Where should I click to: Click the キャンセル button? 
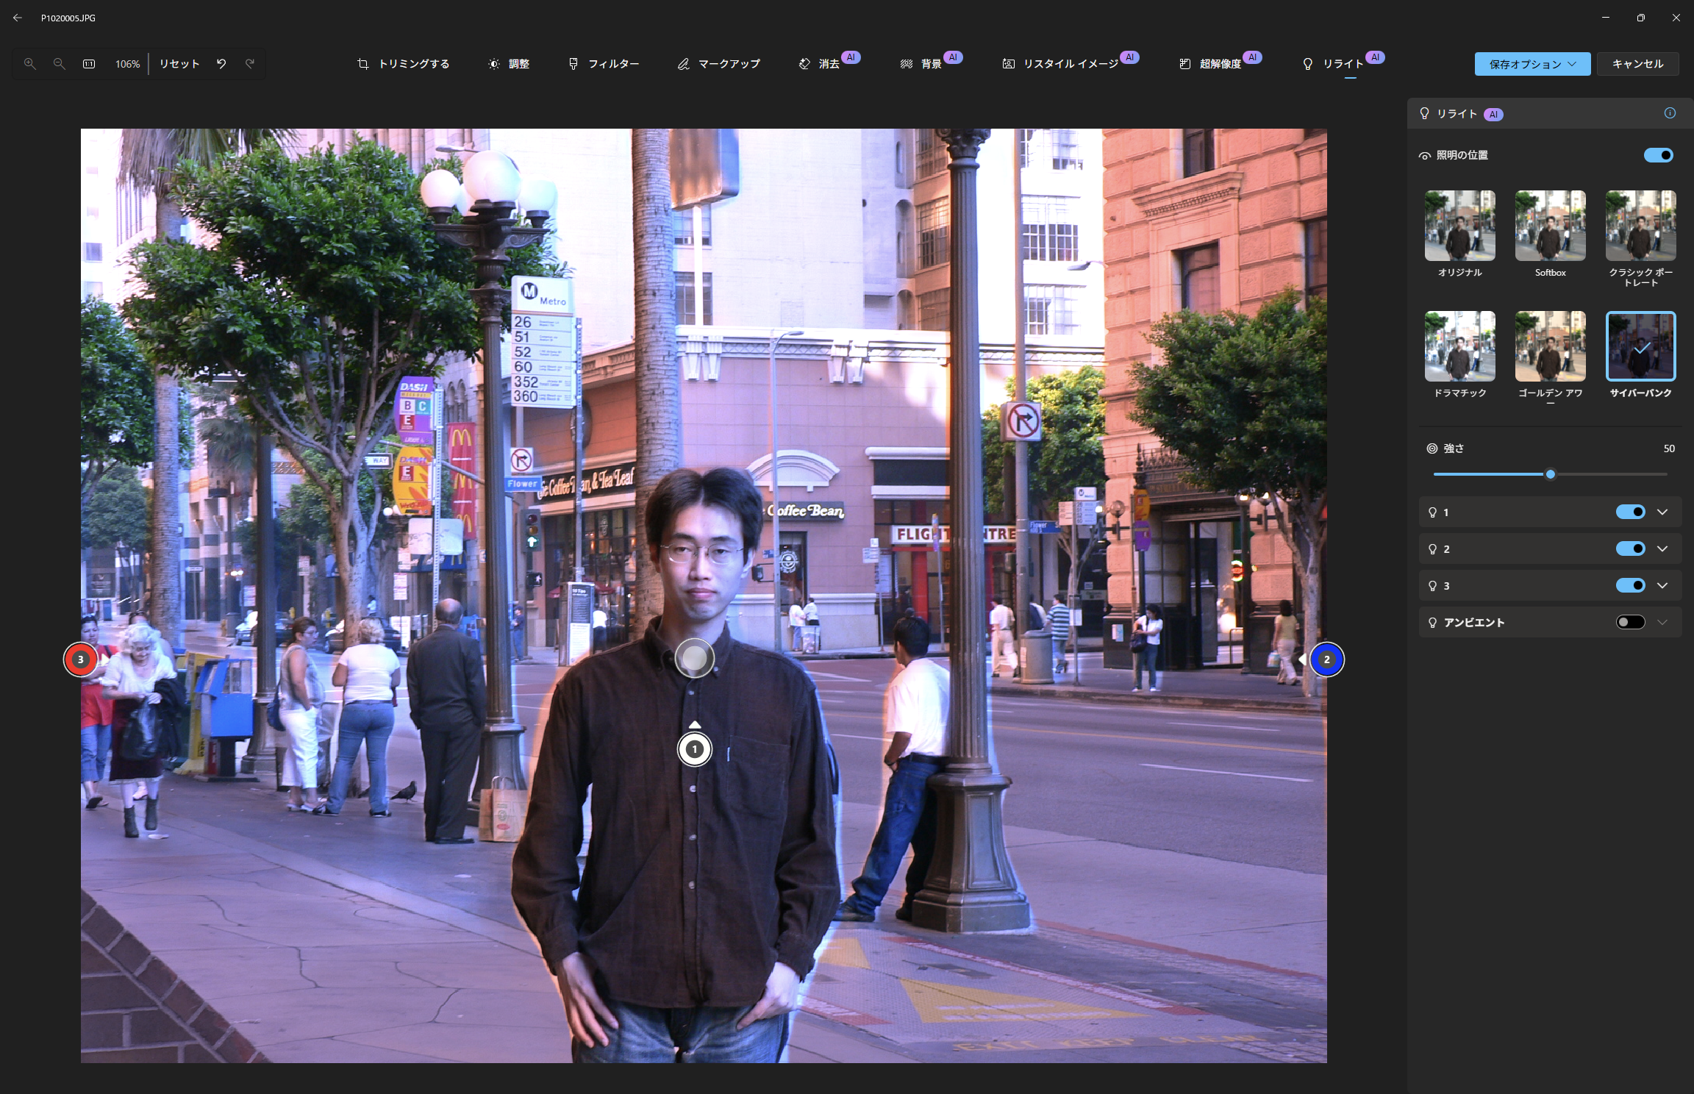(1637, 64)
